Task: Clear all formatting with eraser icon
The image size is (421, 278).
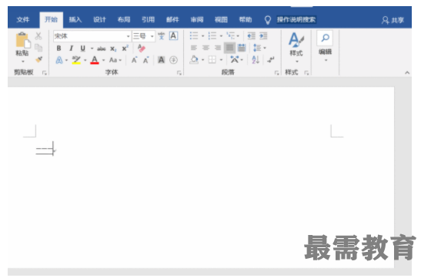Action: point(142,48)
